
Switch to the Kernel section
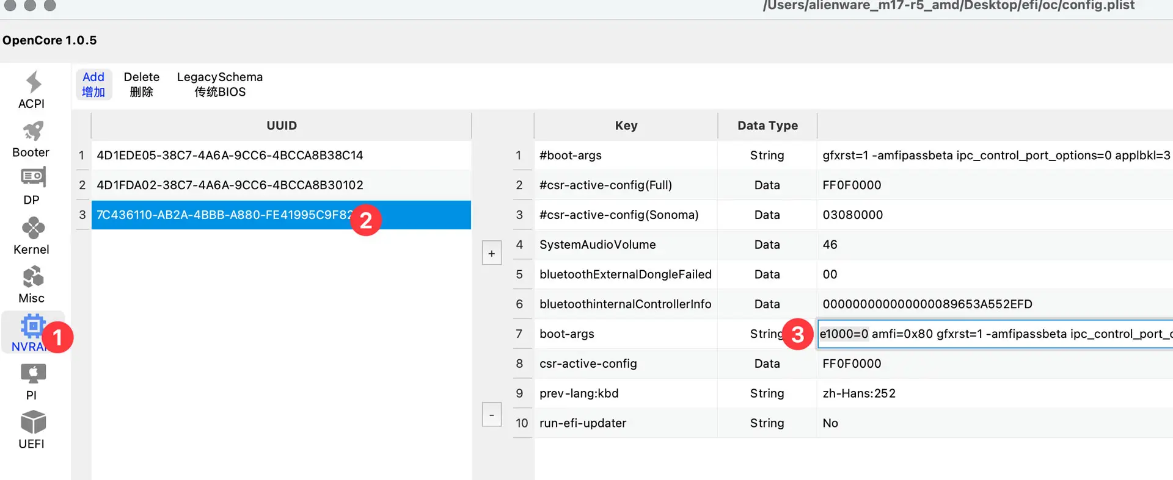point(32,236)
